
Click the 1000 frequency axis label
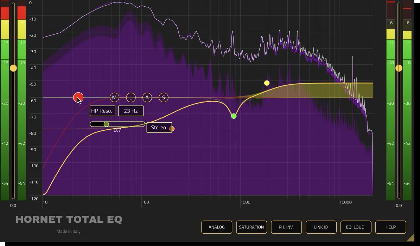pyautogui.click(x=246, y=202)
